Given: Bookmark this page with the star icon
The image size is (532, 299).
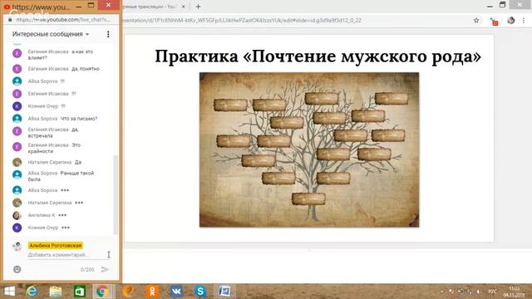Looking at the screenshot, I should coord(476,20).
